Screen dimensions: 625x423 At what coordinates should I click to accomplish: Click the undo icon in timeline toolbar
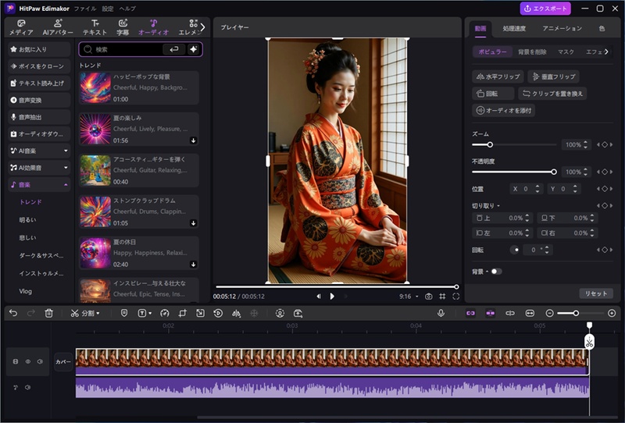tap(13, 313)
